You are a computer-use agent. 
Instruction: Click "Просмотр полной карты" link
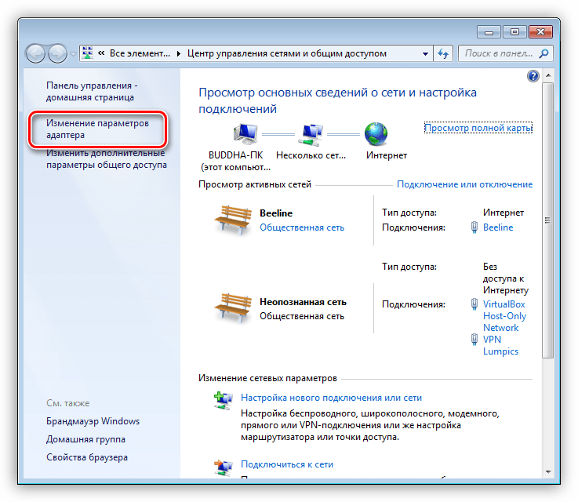pyautogui.click(x=478, y=128)
